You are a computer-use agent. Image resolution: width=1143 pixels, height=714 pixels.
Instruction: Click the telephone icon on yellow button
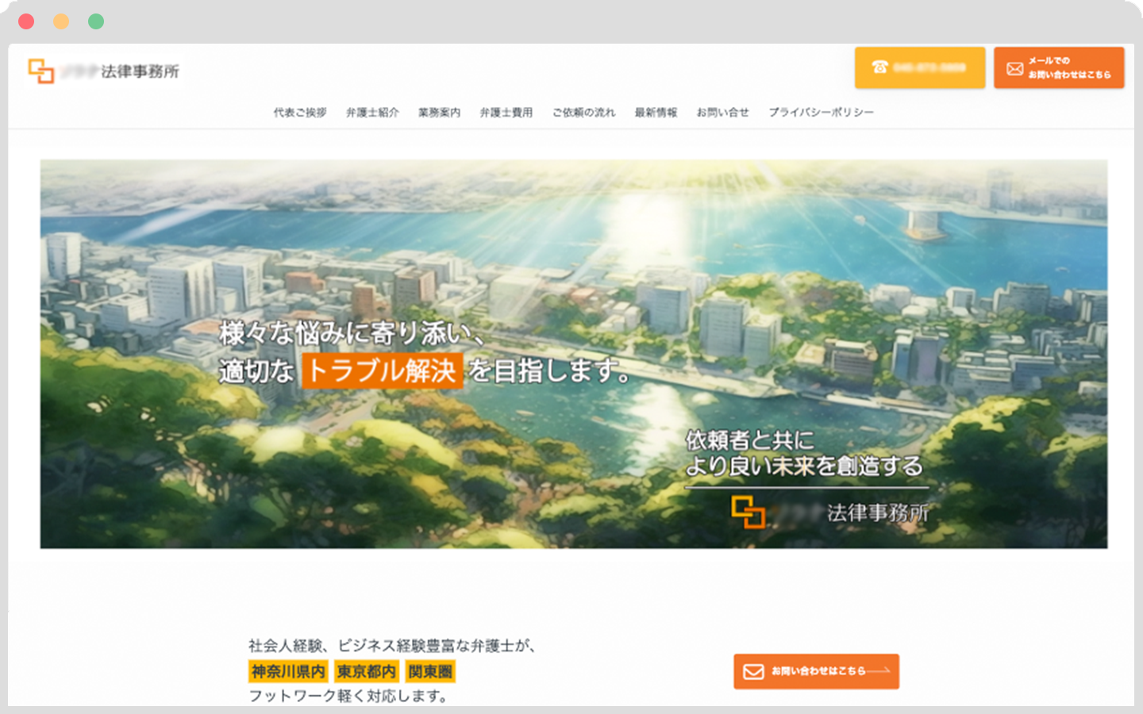click(x=879, y=67)
